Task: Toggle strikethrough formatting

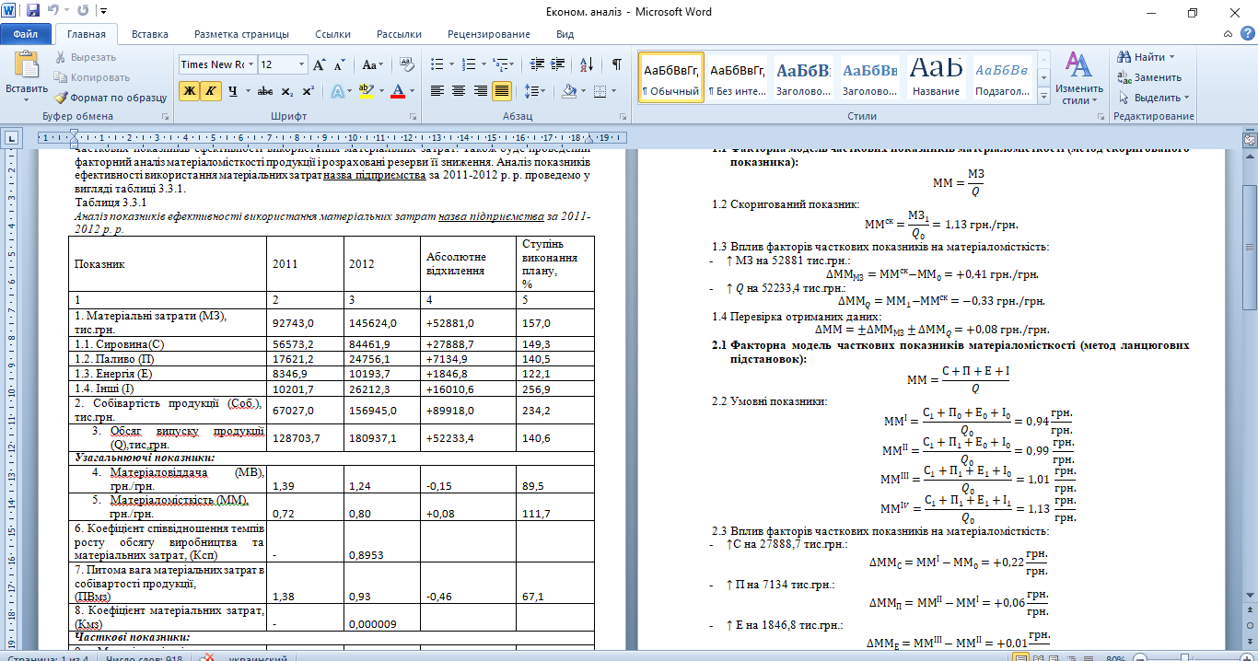Action: 265,91
